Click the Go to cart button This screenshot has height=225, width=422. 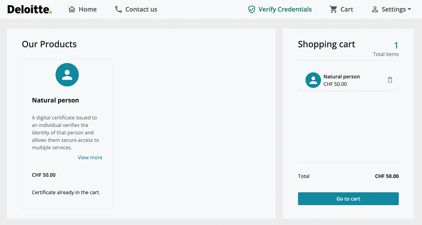pos(348,199)
